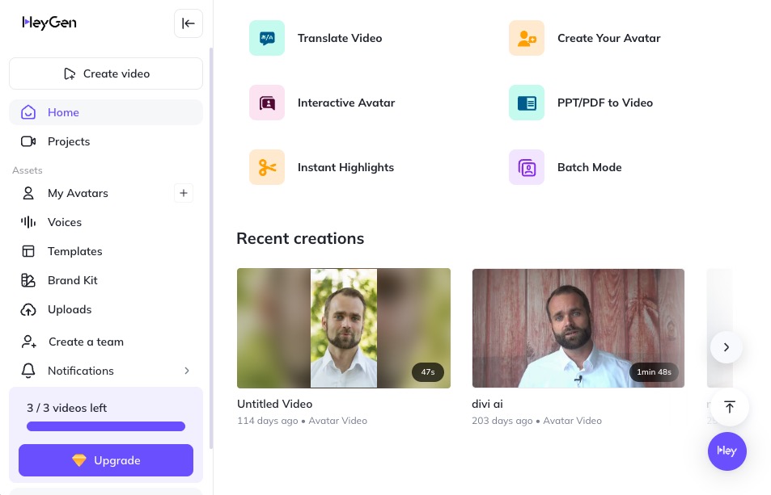This screenshot has width=771, height=495.
Task: Collapse the sidebar with the arrow icon
Action: [189, 23]
